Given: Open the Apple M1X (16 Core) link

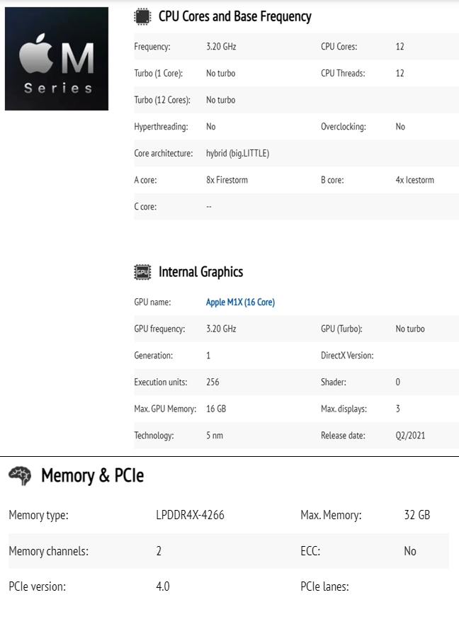Looking at the screenshot, I should pyautogui.click(x=240, y=302).
